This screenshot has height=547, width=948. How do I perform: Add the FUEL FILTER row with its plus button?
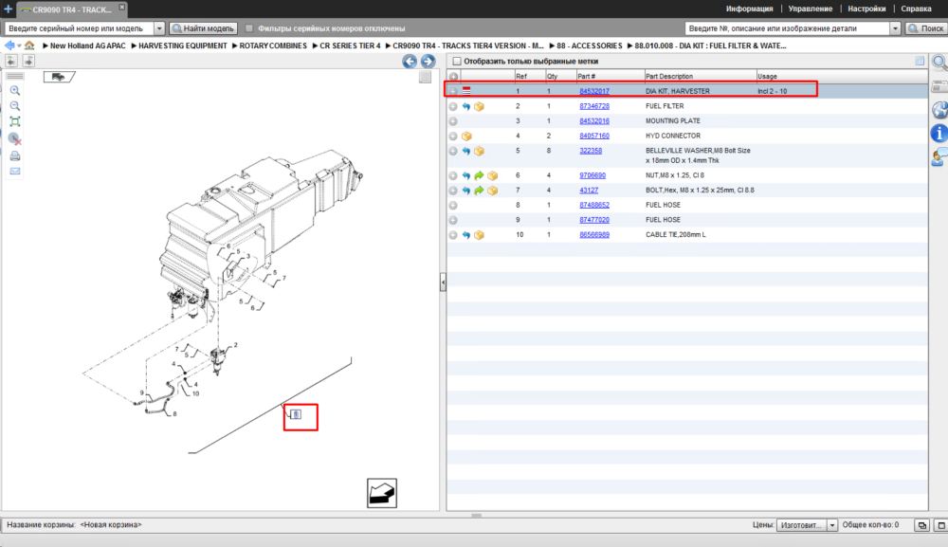(453, 106)
